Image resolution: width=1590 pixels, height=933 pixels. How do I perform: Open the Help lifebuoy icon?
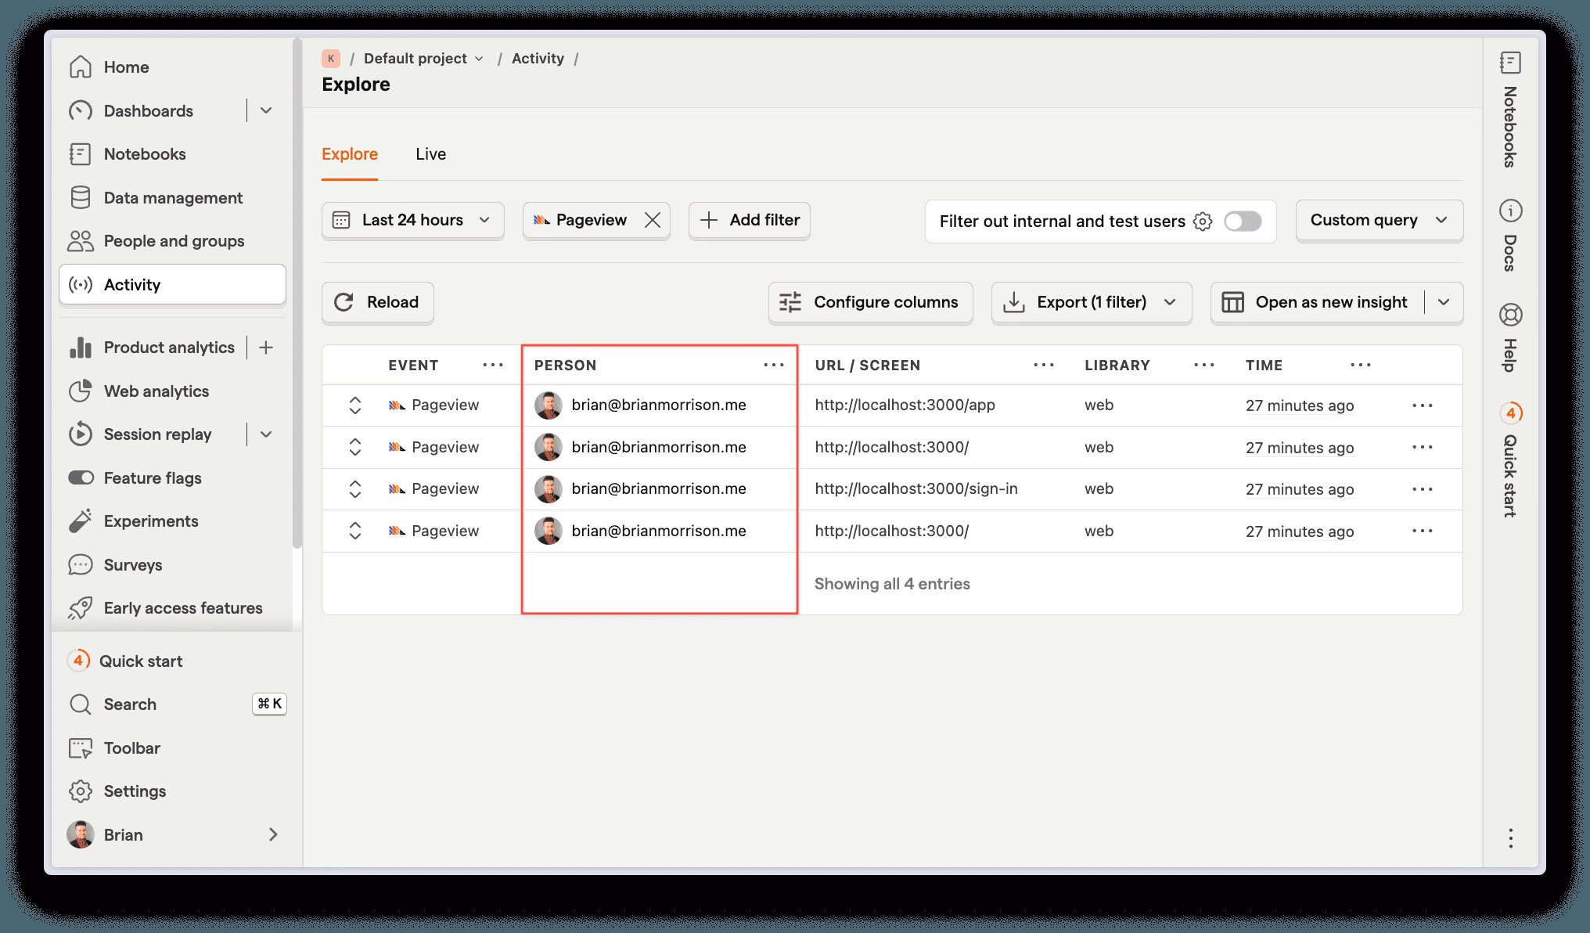coord(1510,315)
